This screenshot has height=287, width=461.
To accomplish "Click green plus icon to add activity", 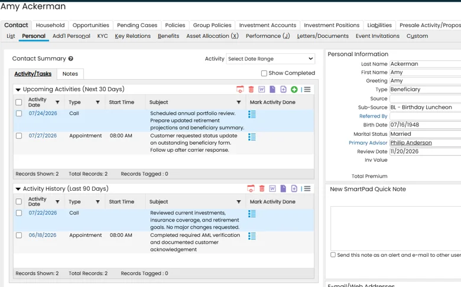I will (294, 90).
